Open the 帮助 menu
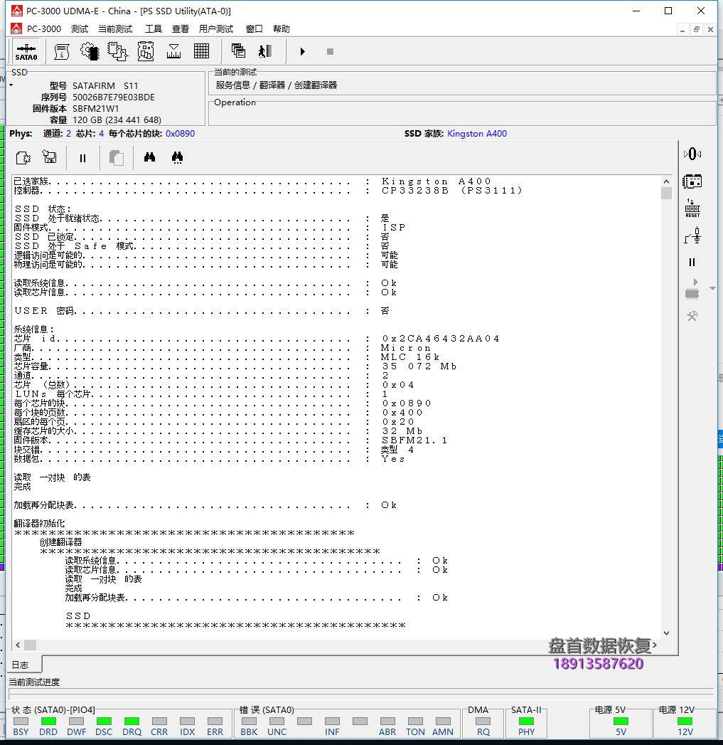 (280, 28)
